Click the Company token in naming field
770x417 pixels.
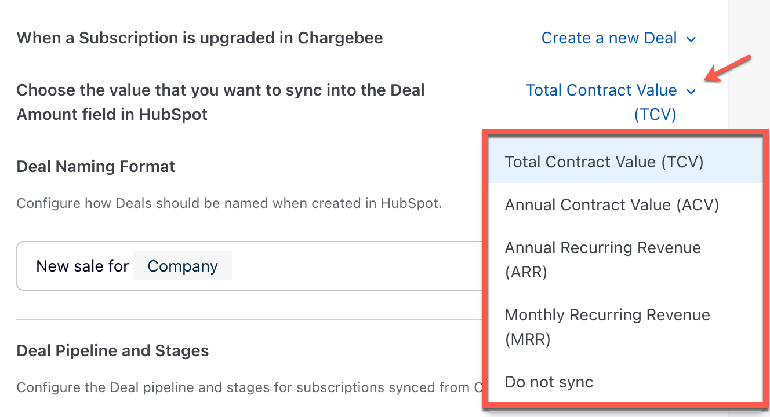183,266
